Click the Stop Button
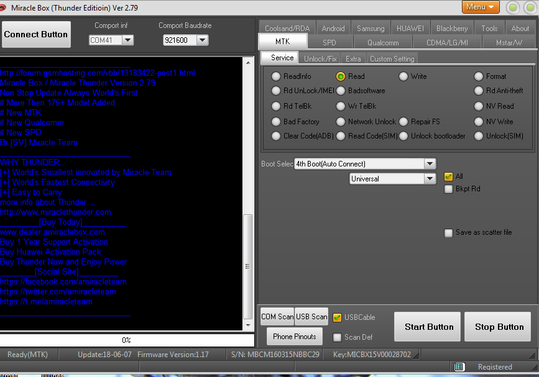The width and height of the screenshot is (539, 377). coord(498,327)
